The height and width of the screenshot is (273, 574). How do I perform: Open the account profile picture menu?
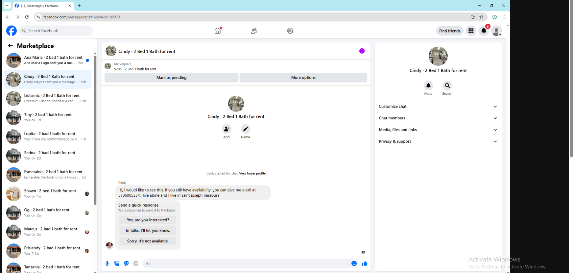coord(496,31)
